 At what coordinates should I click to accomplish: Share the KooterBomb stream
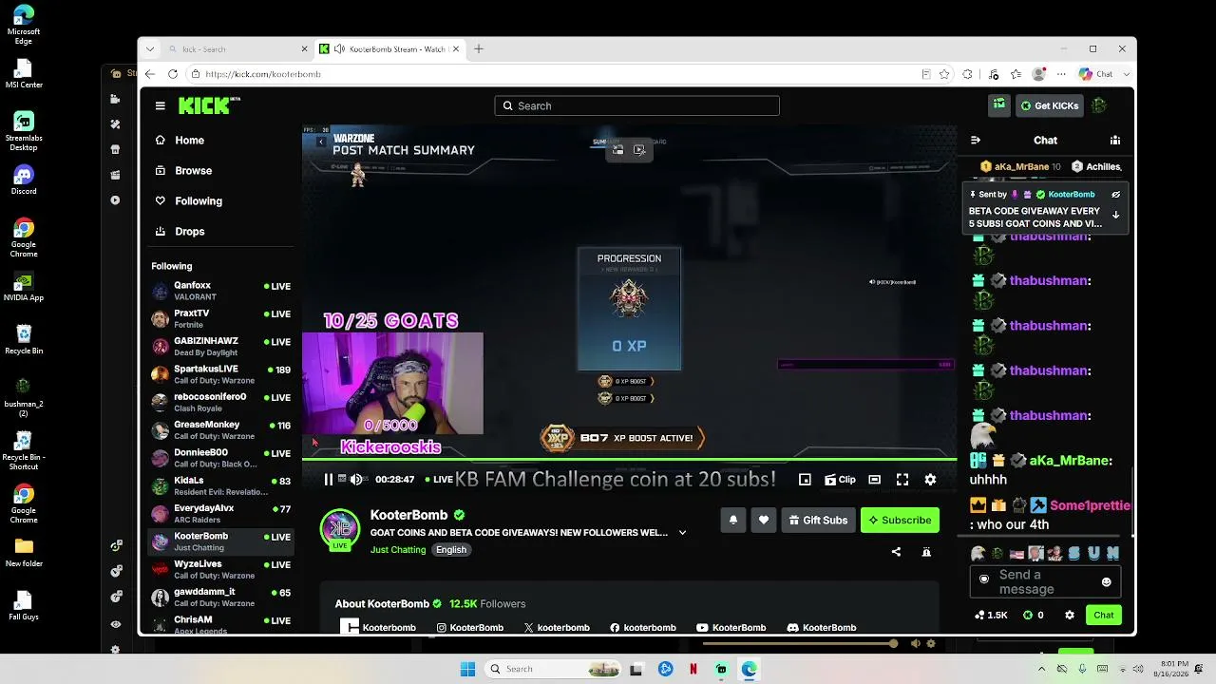pos(896,552)
